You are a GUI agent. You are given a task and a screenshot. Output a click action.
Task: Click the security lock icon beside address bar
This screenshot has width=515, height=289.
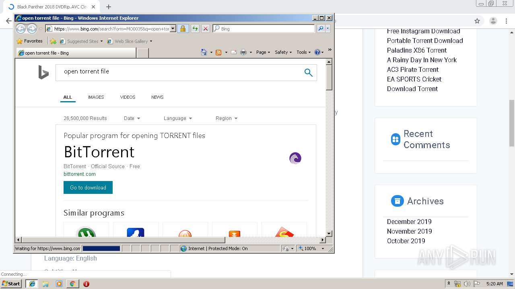pyautogui.click(x=183, y=28)
